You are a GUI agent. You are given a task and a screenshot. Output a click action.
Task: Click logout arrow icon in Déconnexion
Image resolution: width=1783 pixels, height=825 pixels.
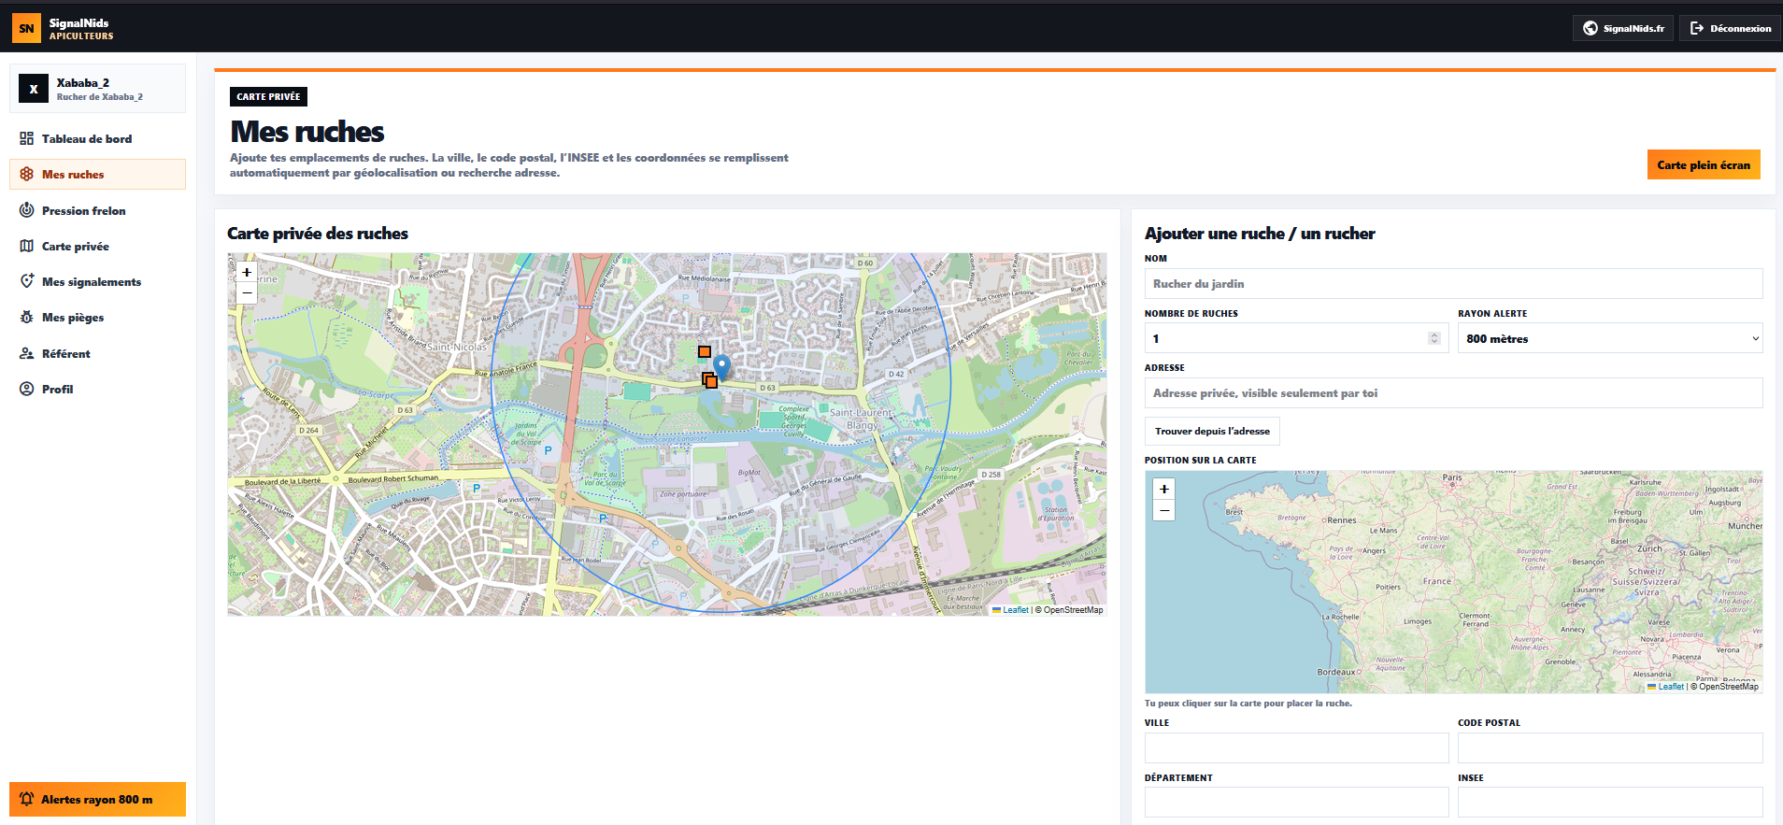[1697, 28]
